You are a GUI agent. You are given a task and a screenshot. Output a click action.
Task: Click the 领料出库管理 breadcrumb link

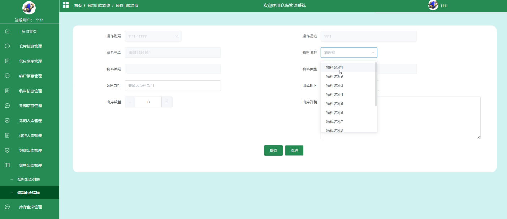tap(99, 6)
